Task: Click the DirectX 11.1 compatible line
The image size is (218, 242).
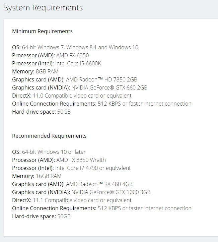Action: pyautogui.click(x=72, y=200)
